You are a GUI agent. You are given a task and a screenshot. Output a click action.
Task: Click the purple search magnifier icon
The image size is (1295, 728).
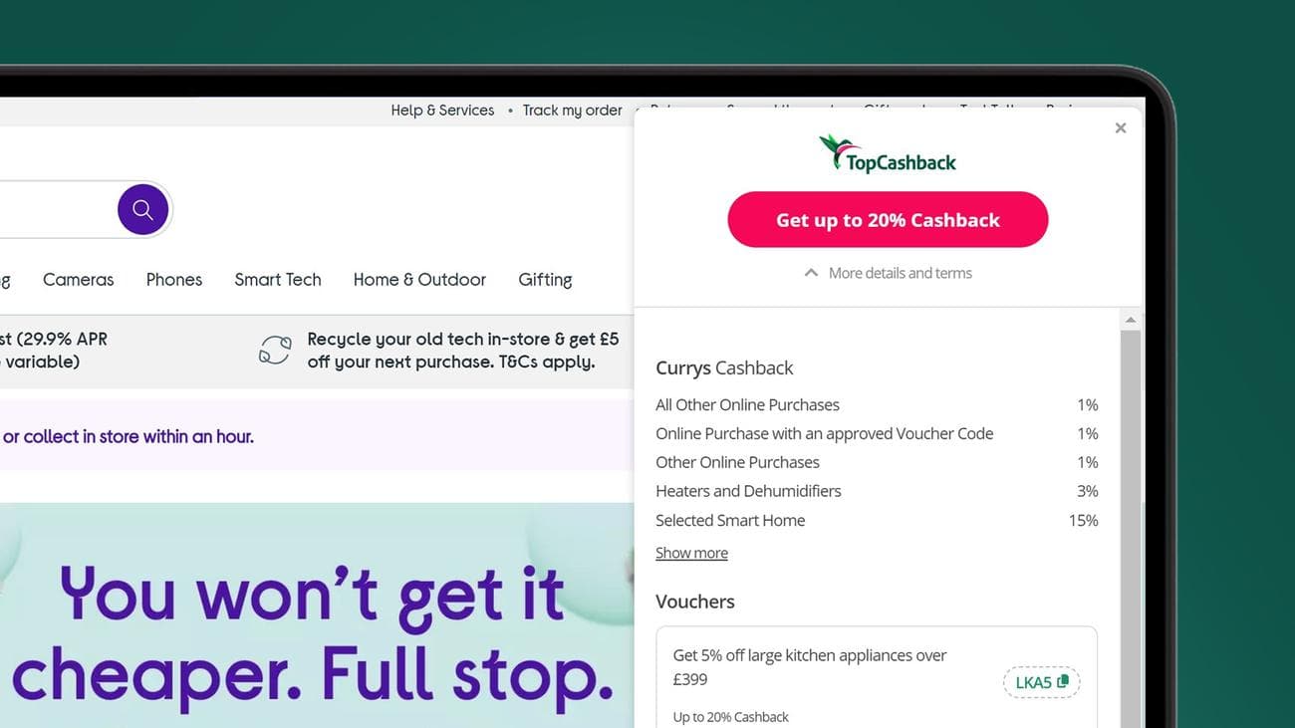(x=142, y=209)
